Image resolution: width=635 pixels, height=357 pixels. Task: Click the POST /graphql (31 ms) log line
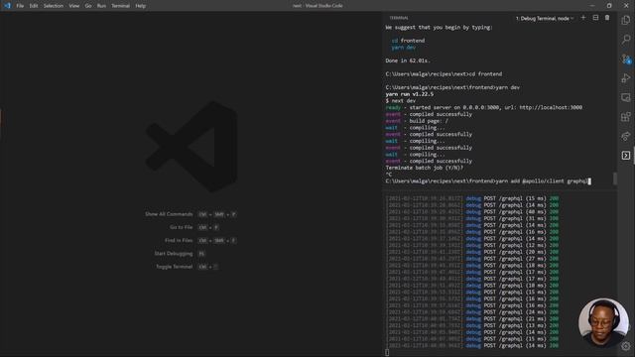[472, 218]
